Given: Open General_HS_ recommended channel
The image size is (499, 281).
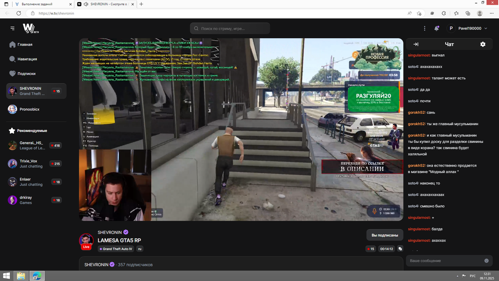Looking at the screenshot, I should (x=36, y=146).
